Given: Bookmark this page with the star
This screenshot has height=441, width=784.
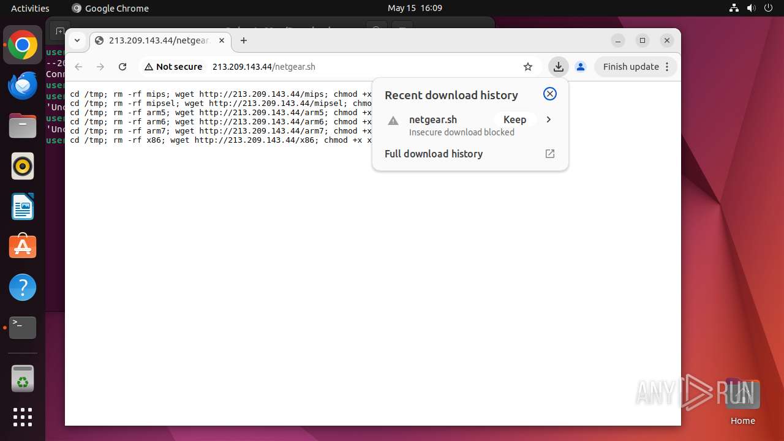Looking at the screenshot, I should (528, 67).
